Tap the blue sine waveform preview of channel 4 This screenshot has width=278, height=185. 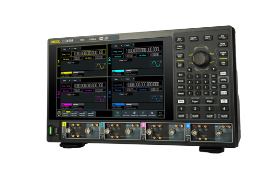[156, 98]
